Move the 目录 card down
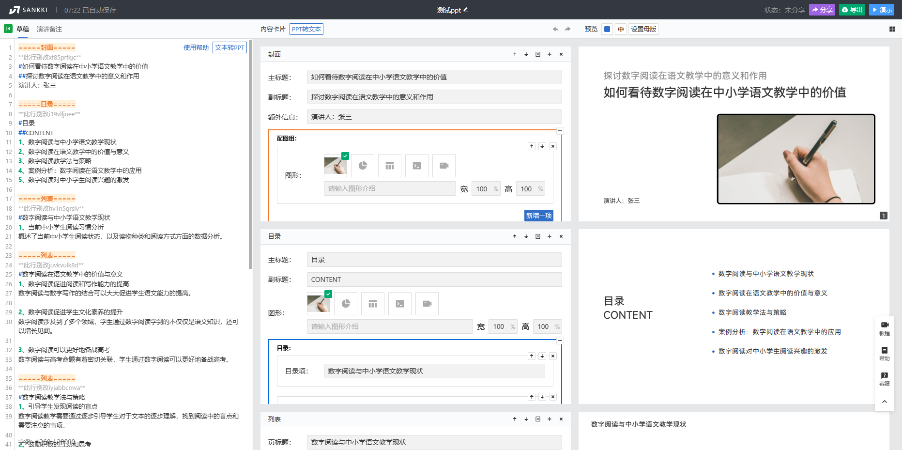Viewport: 902px width, 450px height. (526, 236)
